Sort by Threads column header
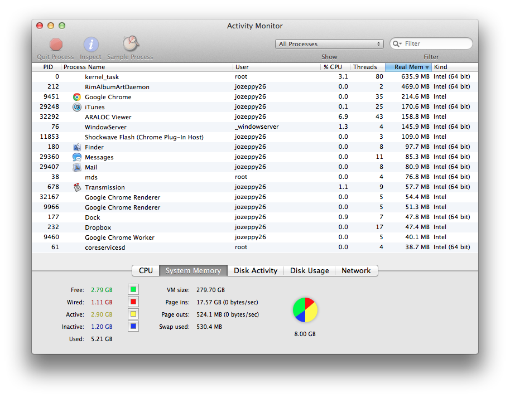This screenshot has height=398, width=510. pyautogui.click(x=368, y=67)
